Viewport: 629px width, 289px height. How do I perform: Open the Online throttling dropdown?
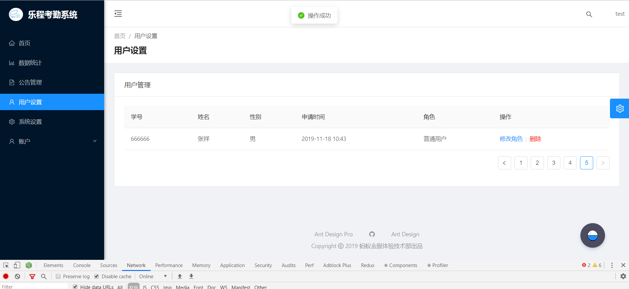(x=153, y=277)
